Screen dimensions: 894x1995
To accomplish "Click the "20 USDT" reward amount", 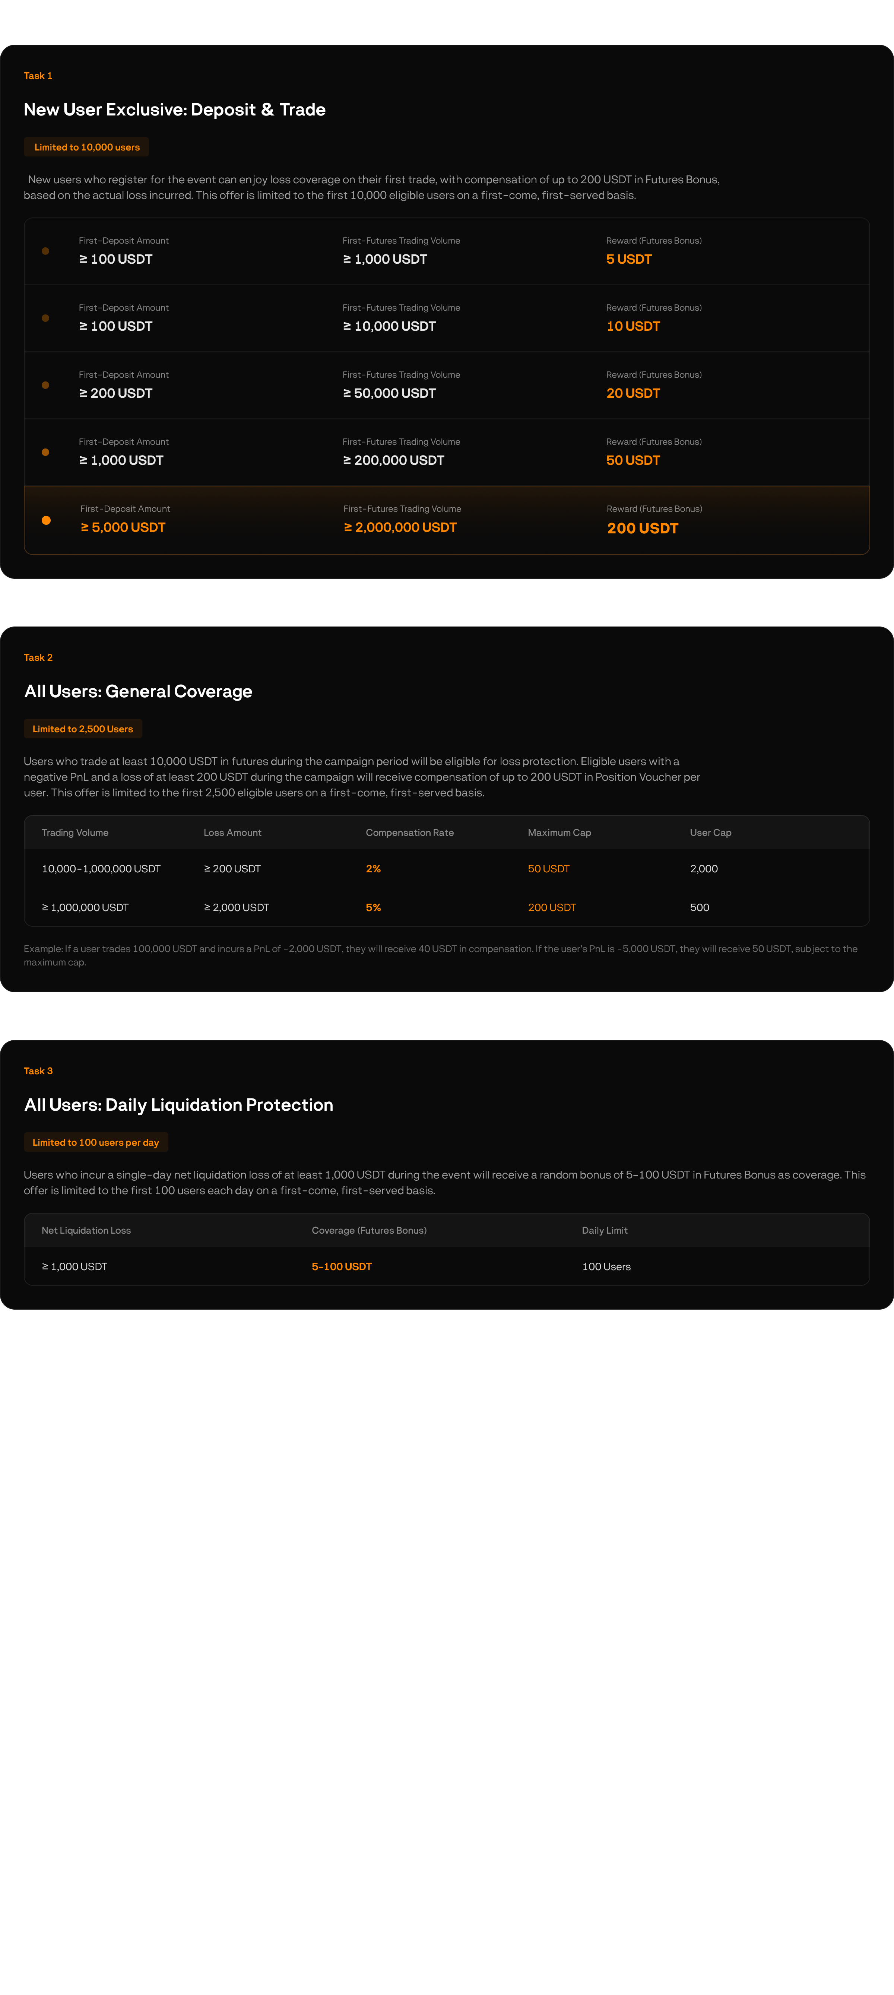I will pyautogui.click(x=633, y=393).
